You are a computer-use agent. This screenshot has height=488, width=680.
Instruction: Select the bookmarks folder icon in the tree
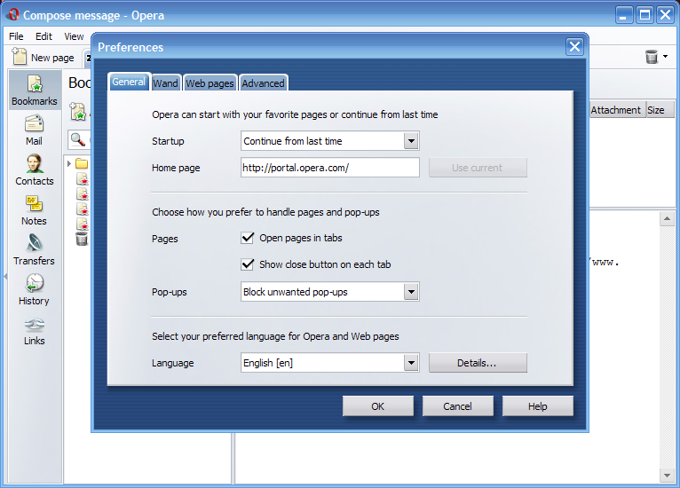(82, 163)
